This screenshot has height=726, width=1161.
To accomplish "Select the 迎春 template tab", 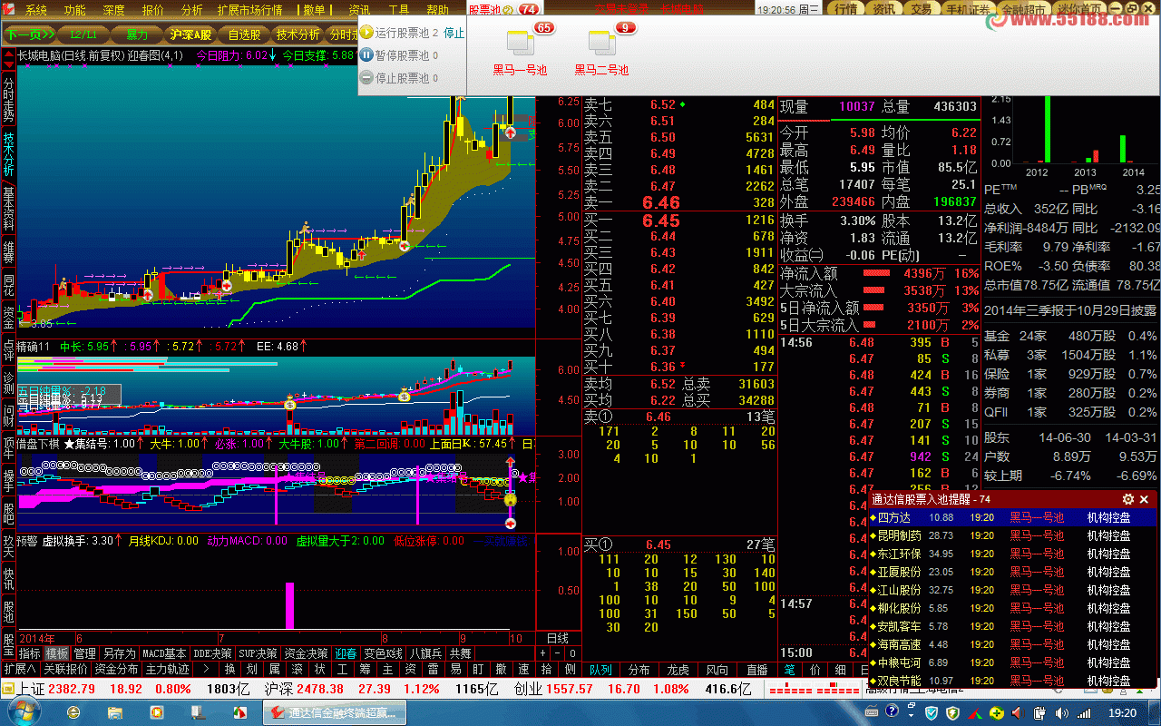I will click(346, 652).
